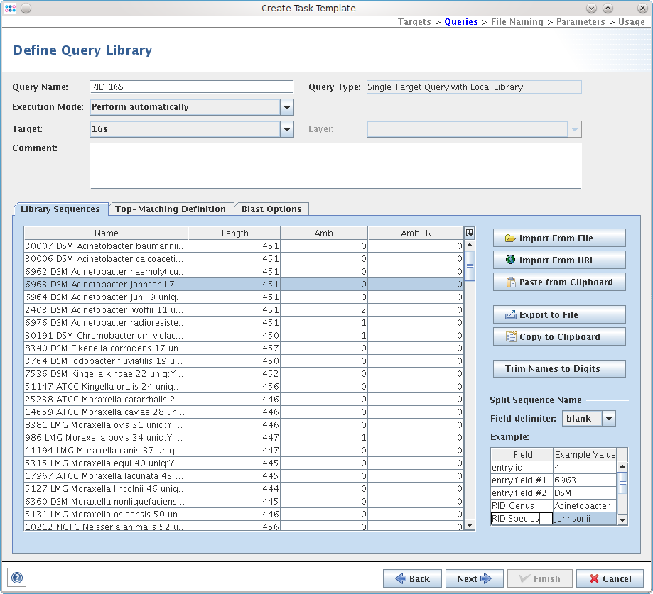Viewport: 653px width, 594px height.
Task: Open the Field delimiter dropdown
Action: tap(608, 419)
